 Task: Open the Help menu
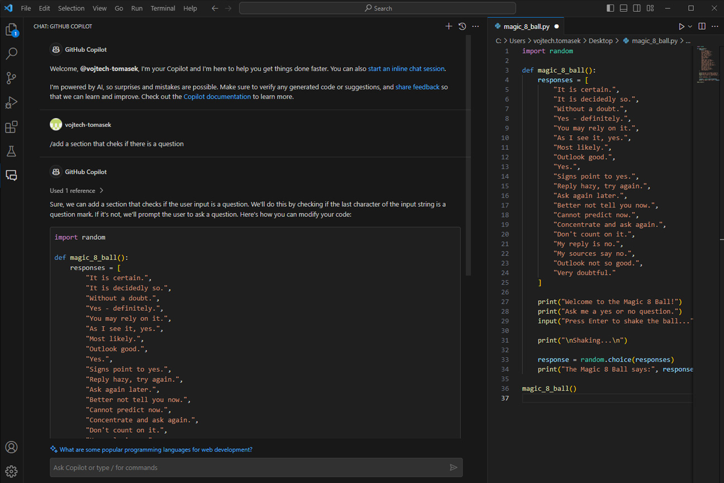click(x=190, y=8)
